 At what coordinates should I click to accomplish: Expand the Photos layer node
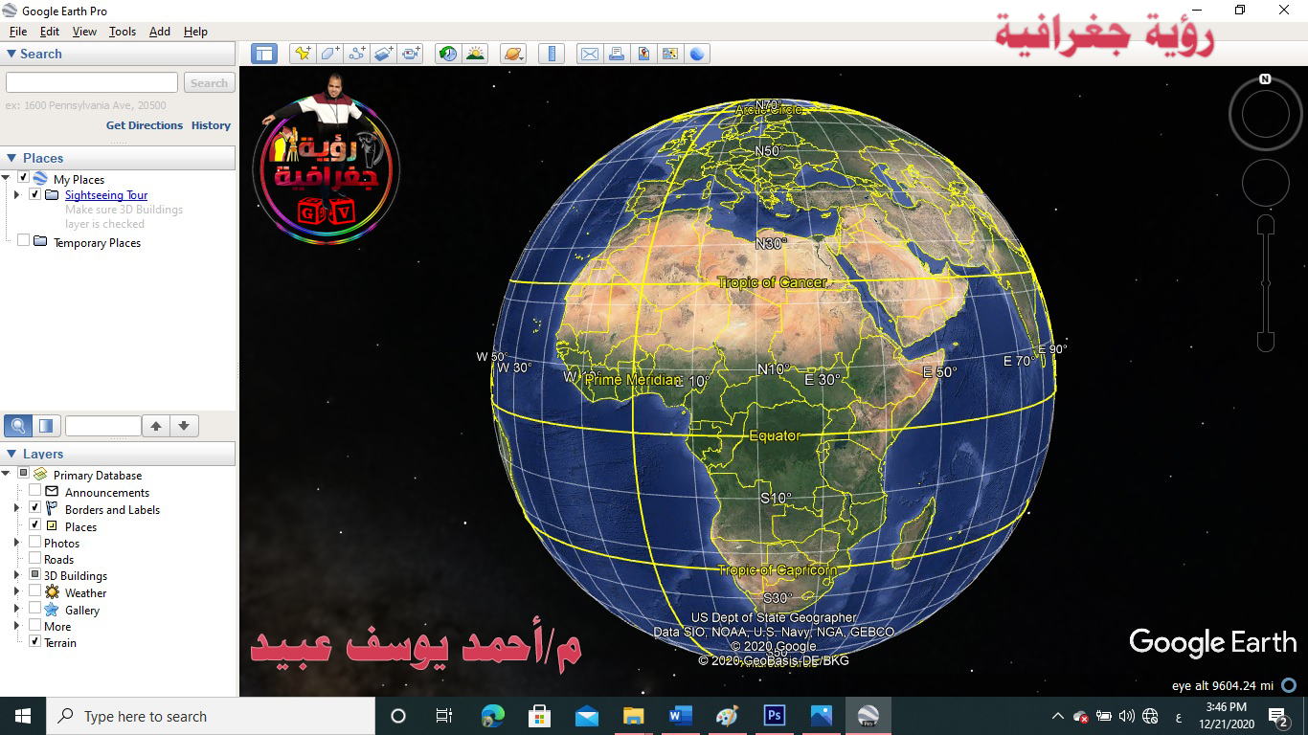click(16, 543)
